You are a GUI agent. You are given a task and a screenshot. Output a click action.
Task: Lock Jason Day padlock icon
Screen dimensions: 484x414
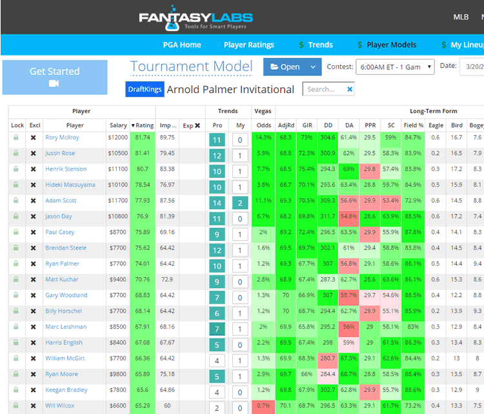point(16,216)
